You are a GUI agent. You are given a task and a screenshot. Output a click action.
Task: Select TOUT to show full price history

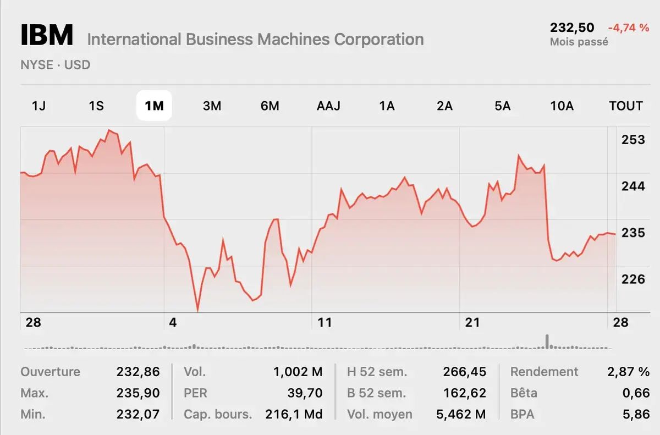point(625,106)
